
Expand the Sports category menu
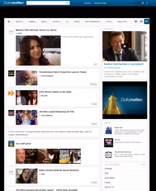57,22
